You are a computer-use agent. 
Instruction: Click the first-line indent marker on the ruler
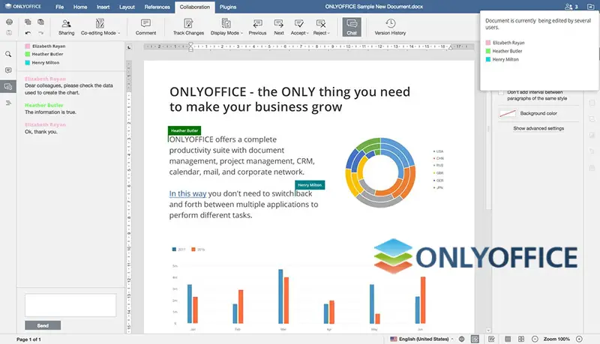coord(190,45)
